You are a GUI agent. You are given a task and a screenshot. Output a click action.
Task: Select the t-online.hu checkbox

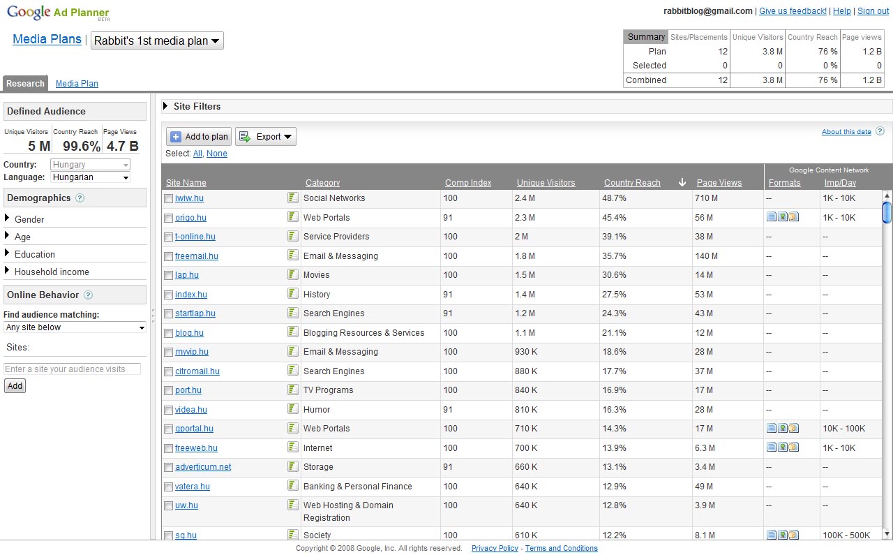click(x=168, y=237)
